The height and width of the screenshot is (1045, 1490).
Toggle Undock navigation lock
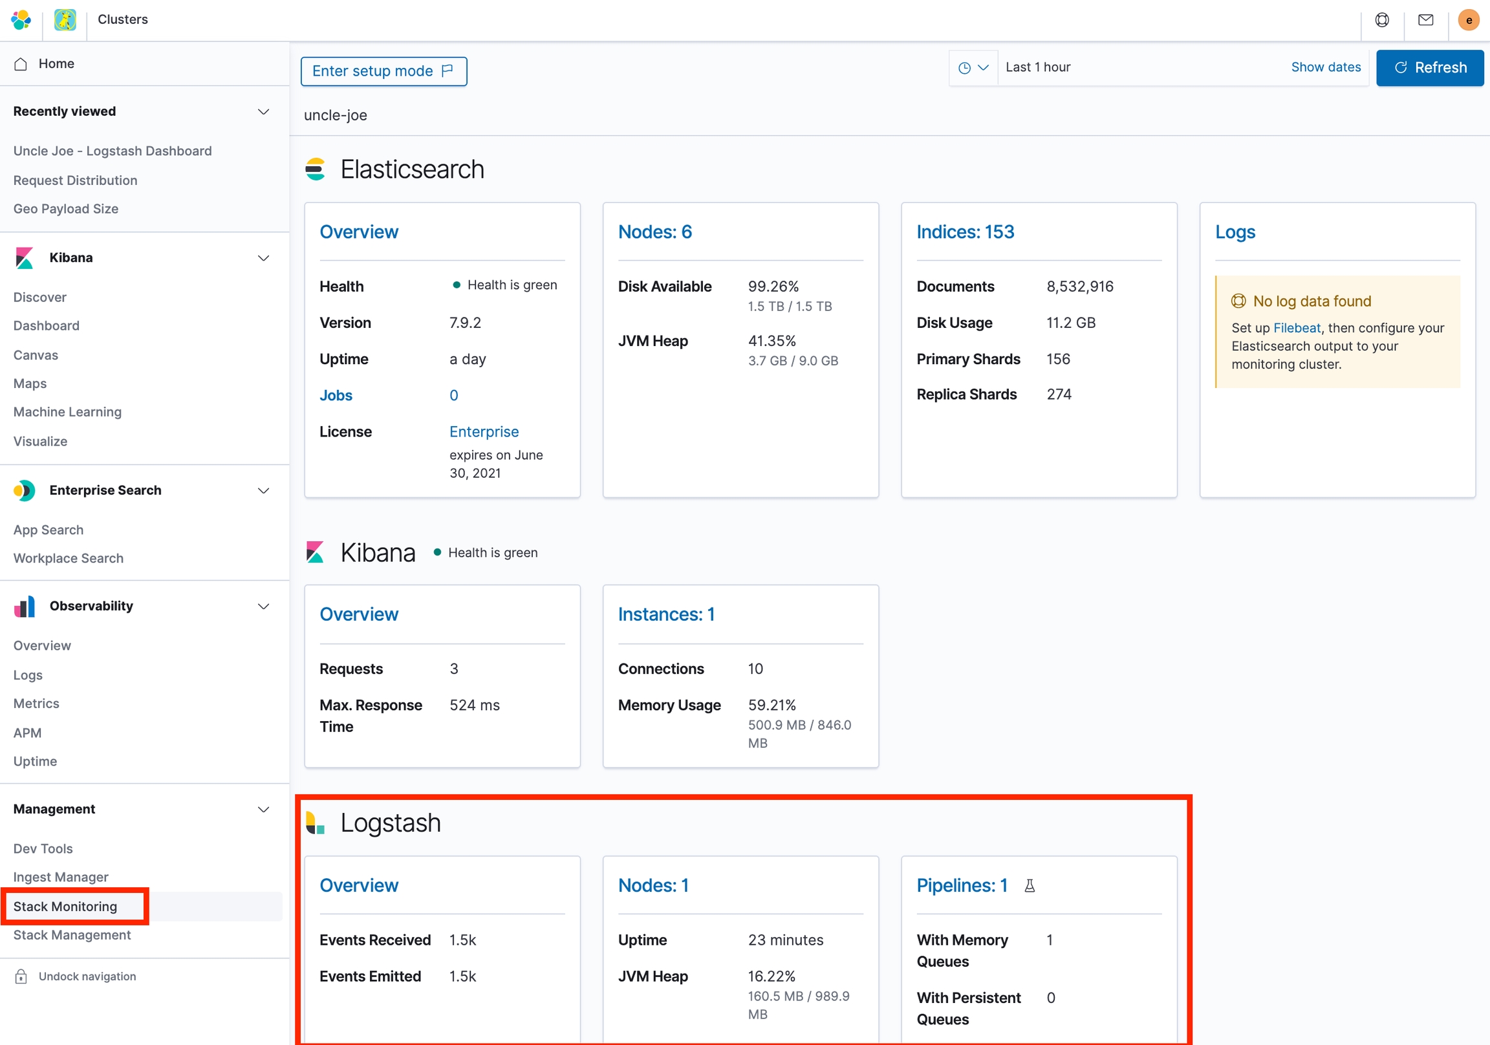[21, 976]
